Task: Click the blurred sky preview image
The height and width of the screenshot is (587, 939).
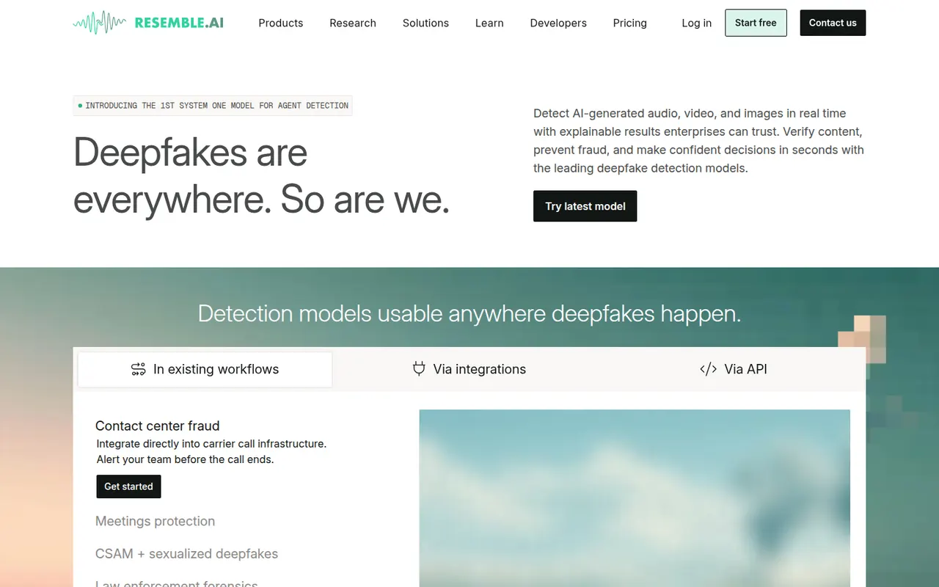Action: 635,498
